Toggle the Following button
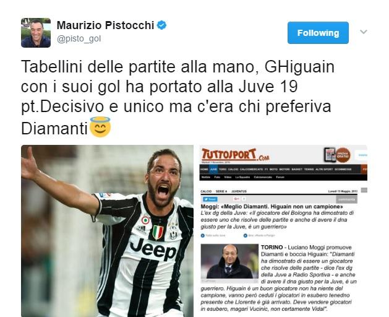 pos(318,33)
